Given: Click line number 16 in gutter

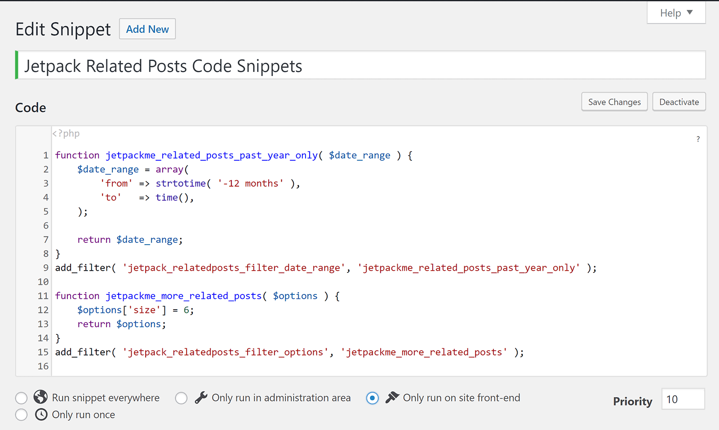Looking at the screenshot, I should [x=43, y=366].
